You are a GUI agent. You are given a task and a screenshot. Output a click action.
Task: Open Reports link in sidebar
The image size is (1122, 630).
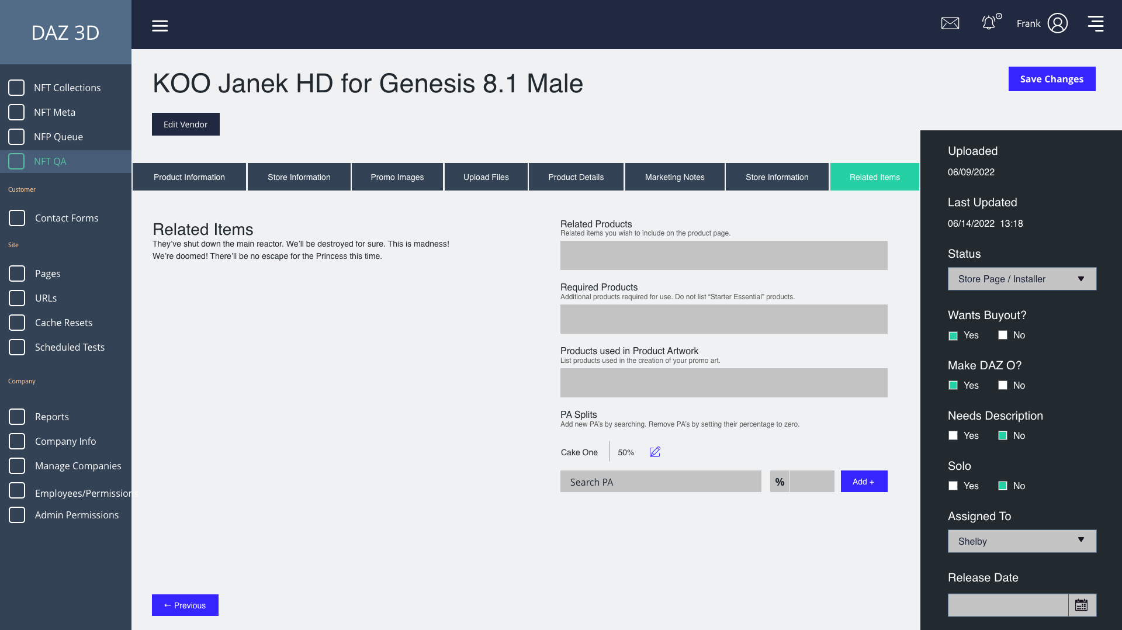(x=52, y=417)
